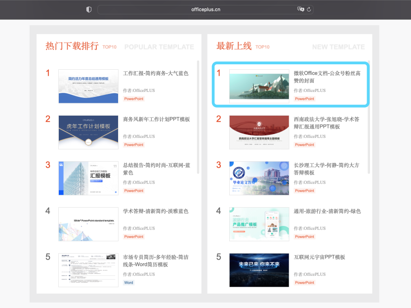Click the privacy shield icon in the toolbar
Screen dimensions: 411x308
[89, 10]
